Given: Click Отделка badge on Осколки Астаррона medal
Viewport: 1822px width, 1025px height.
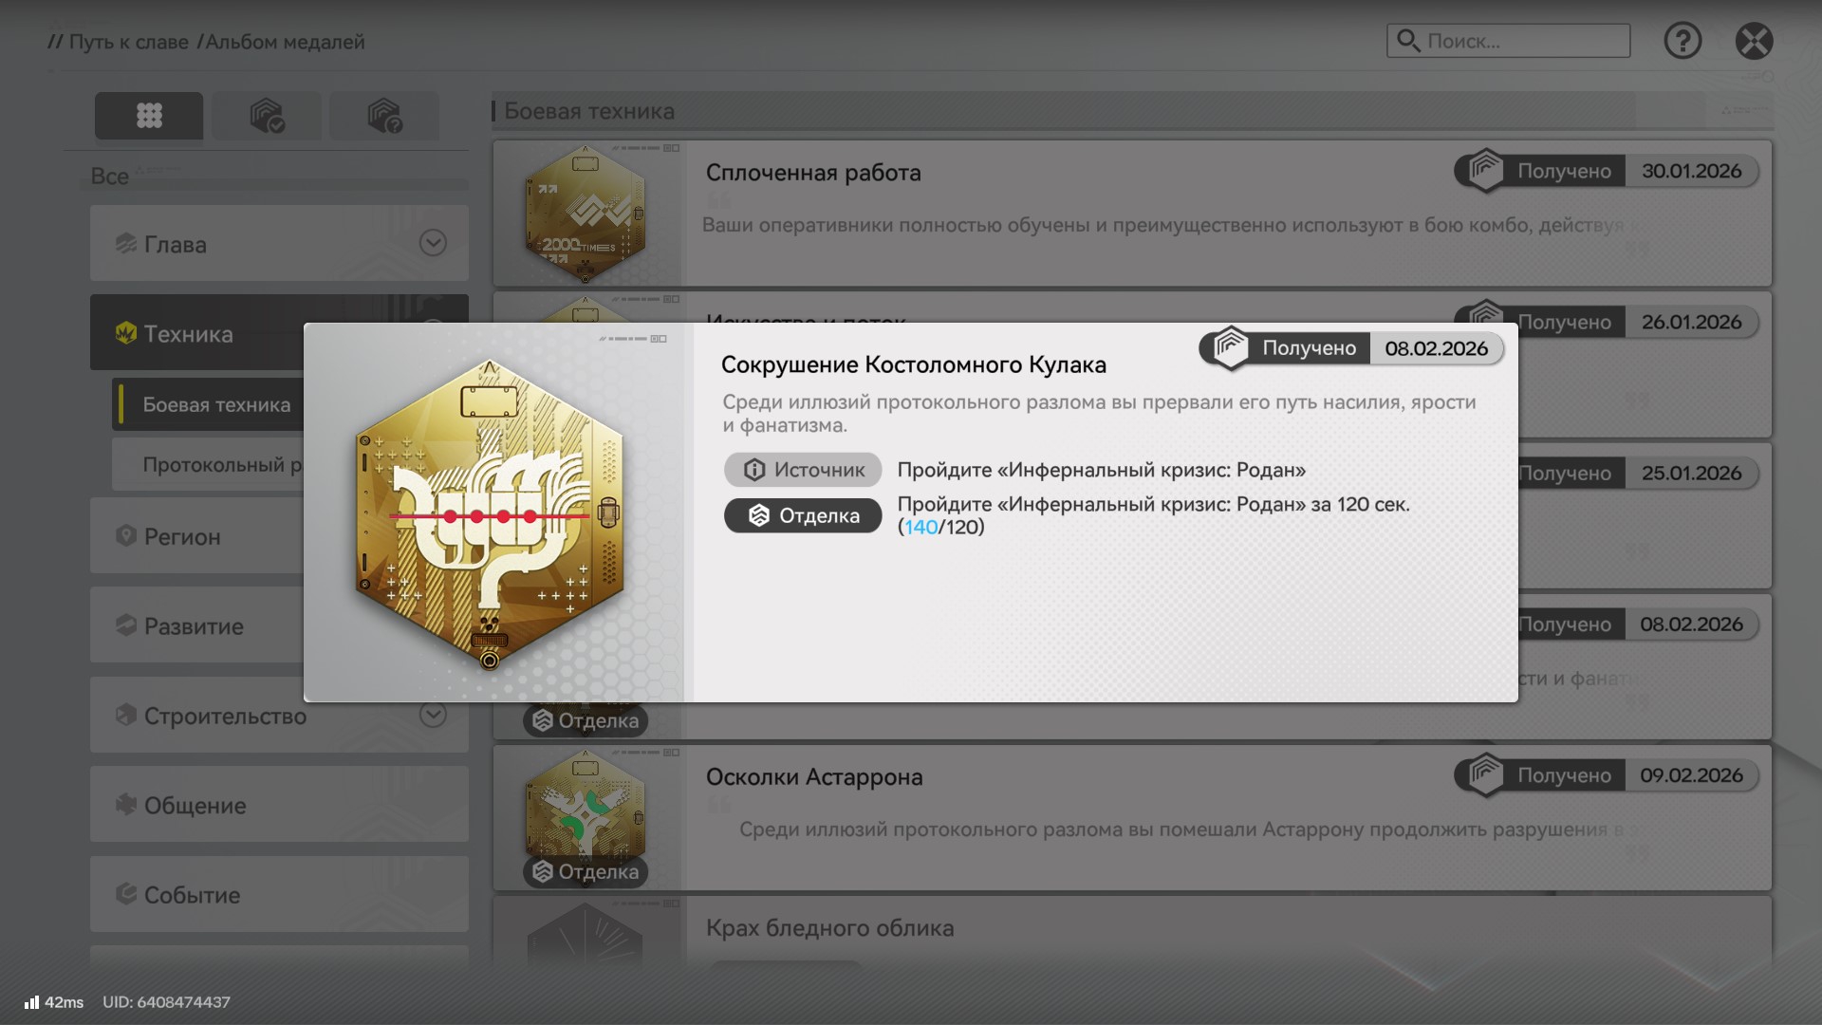Looking at the screenshot, I should pos(586,871).
